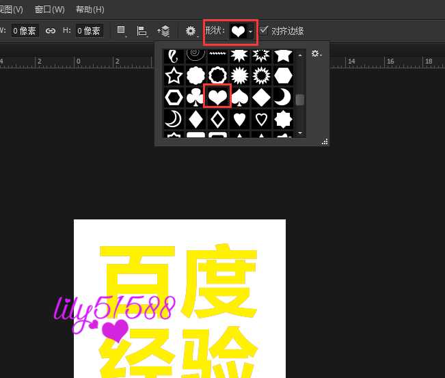
Task: Pick the starburst outline with dark center
Action: (x=261, y=56)
